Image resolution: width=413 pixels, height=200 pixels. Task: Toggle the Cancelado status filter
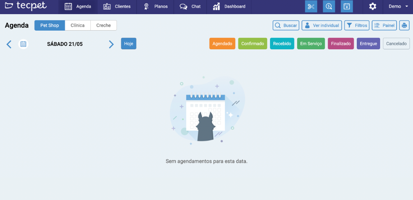point(396,44)
